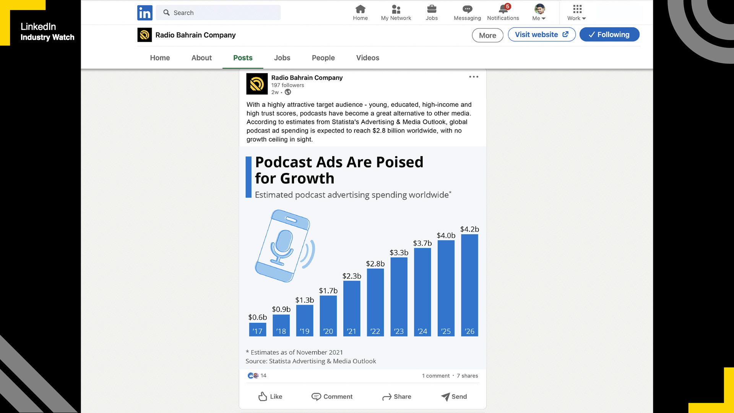
Task: Expand the Me profile menu
Action: [x=539, y=13]
